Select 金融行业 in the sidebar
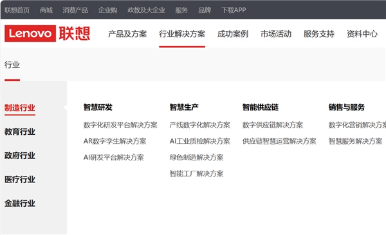 coord(20,203)
